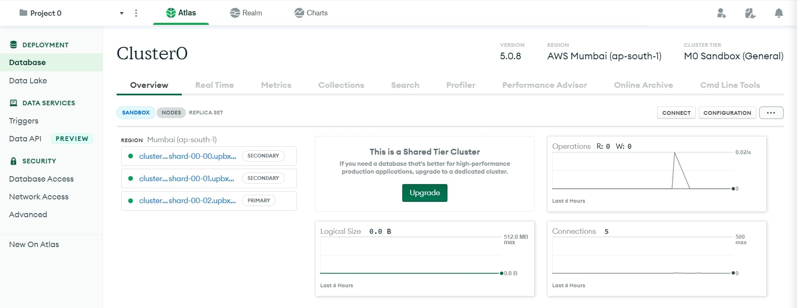Click the green status dot for shard-00-02
Viewport: 797px width, 308px height.
pos(130,201)
